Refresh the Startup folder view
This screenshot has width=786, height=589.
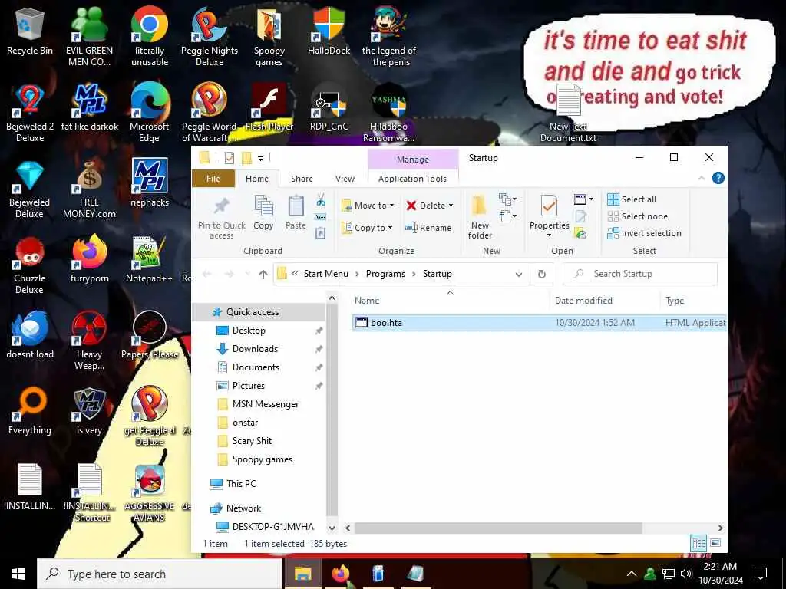[x=541, y=274]
